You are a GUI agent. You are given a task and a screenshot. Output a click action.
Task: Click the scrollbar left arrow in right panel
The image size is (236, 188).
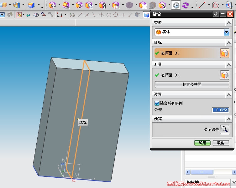point(188,172)
